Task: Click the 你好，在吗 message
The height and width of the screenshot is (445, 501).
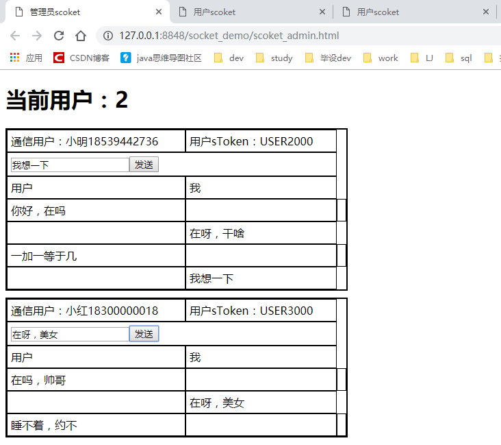Action: click(x=38, y=211)
